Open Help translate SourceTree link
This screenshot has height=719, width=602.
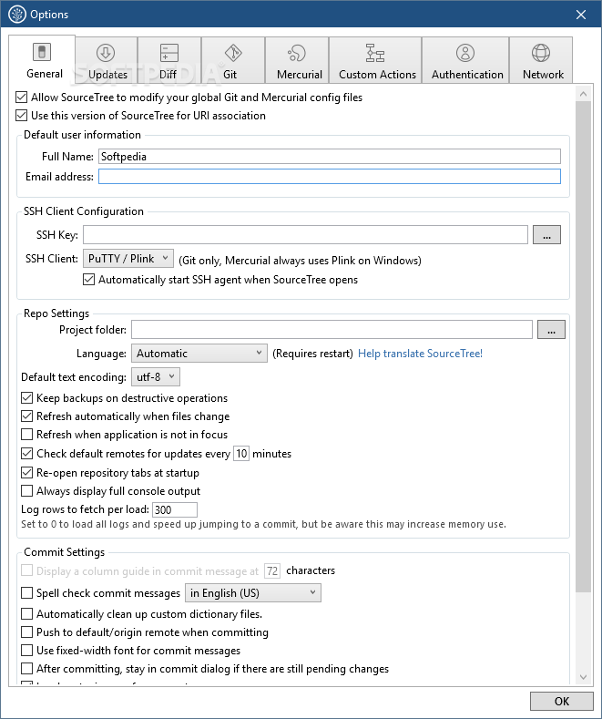(x=420, y=354)
